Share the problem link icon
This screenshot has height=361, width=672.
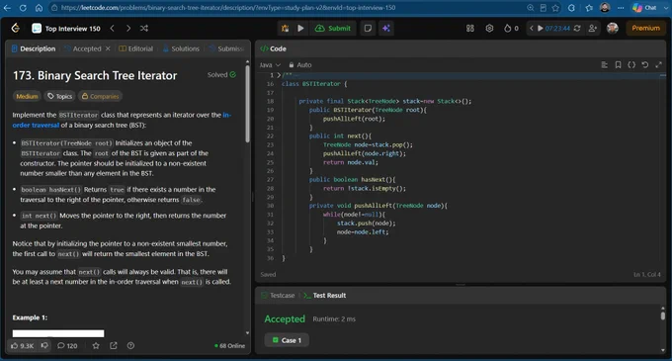coord(113,345)
